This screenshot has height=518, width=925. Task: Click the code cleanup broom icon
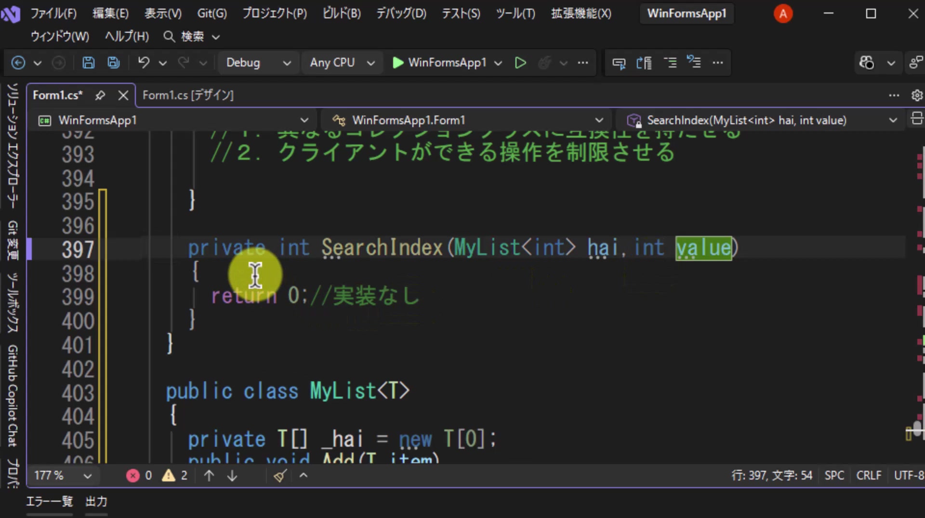point(280,476)
